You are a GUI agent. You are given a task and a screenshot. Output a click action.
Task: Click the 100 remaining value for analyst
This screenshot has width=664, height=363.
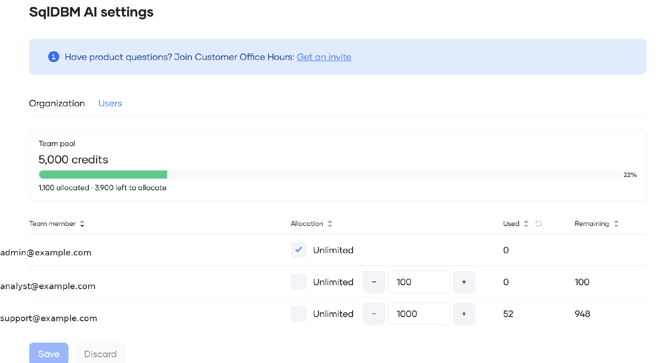click(582, 282)
